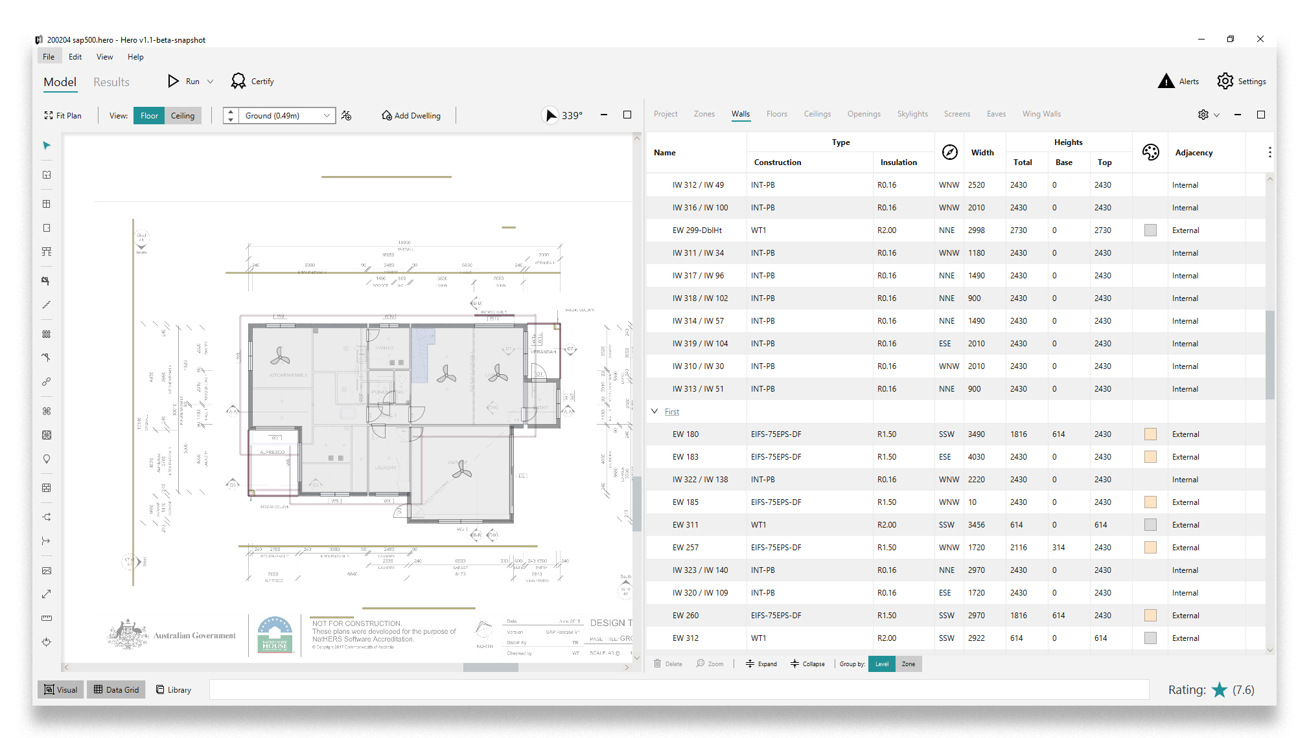Screen dimensions: 1309x738
Task: Select the ceiling fan tool
Action: click(x=47, y=411)
